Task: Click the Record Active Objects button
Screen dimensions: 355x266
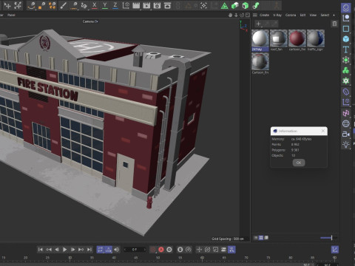Action: (153, 250)
